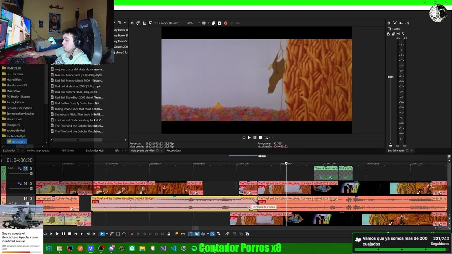Select the Explorador tab
Viewport: 452px width, 254px height.
[x=9, y=151]
